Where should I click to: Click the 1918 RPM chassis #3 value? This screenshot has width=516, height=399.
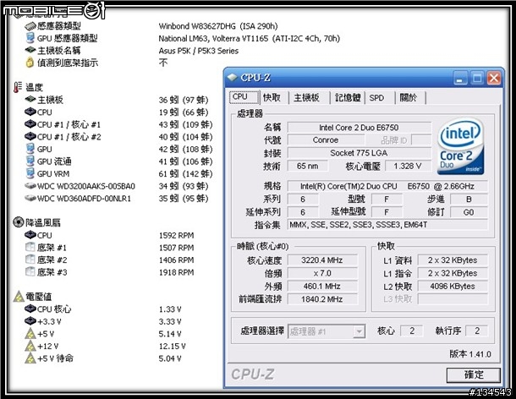pos(177,272)
